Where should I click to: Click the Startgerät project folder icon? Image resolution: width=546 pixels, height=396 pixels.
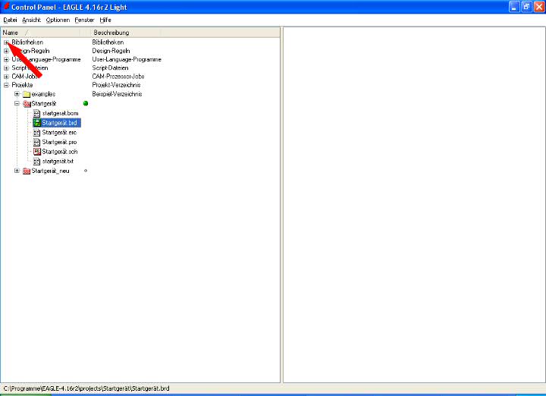27,103
